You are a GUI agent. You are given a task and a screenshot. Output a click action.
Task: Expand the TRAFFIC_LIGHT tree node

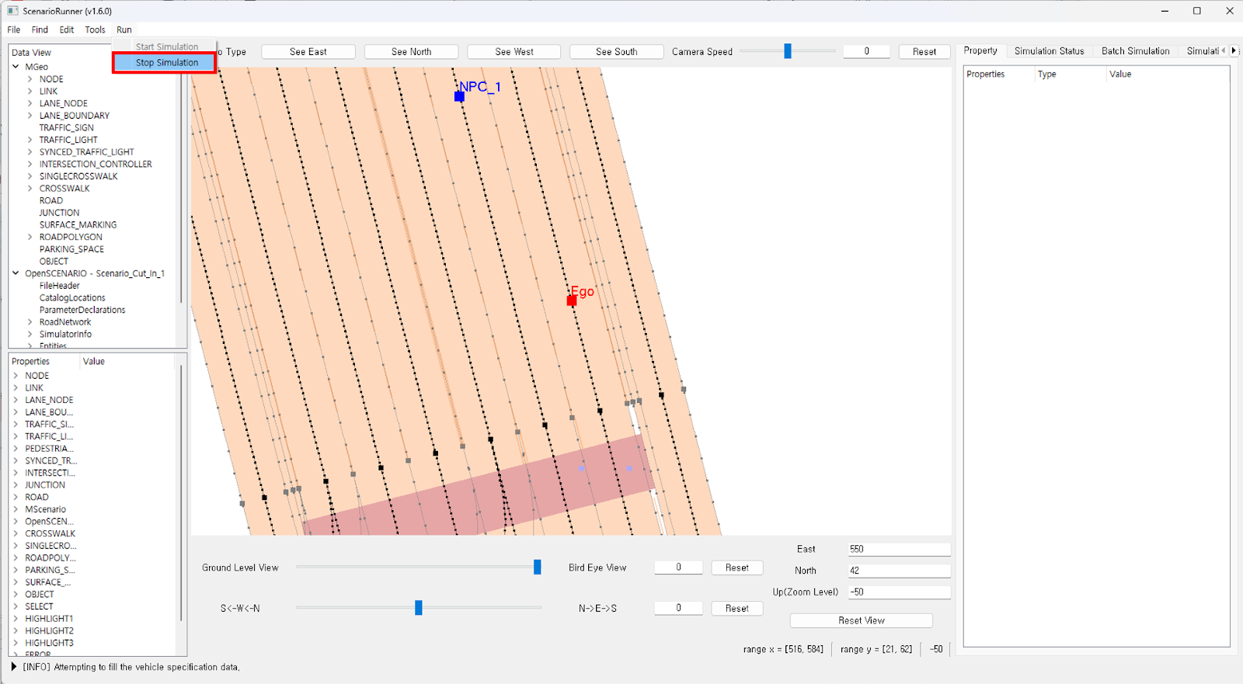pos(30,140)
